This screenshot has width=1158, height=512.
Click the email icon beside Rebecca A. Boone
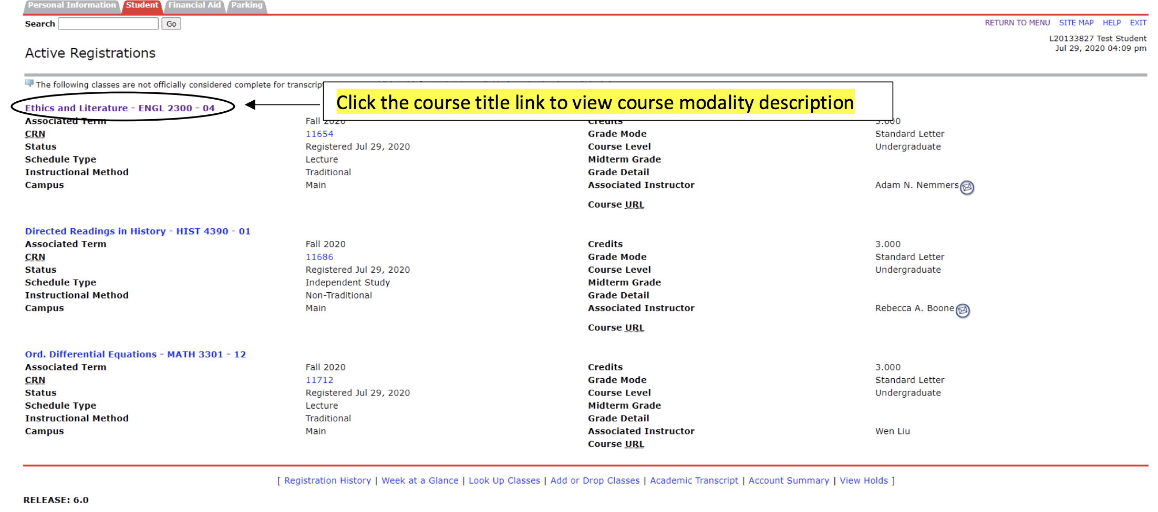pyautogui.click(x=963, y=311)
